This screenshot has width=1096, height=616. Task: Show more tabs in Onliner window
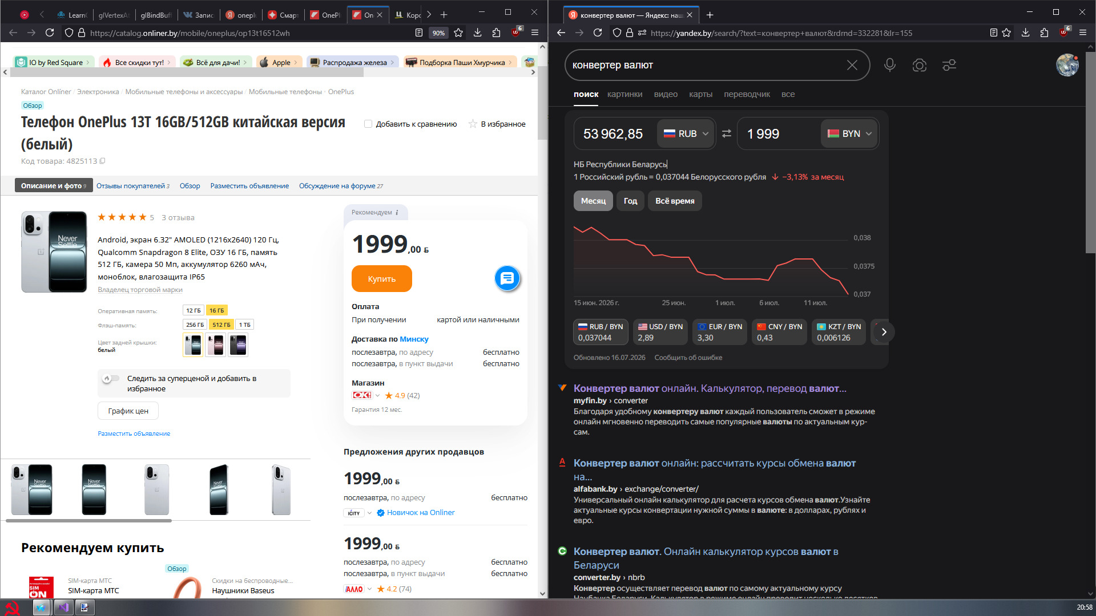coord(429,15)
